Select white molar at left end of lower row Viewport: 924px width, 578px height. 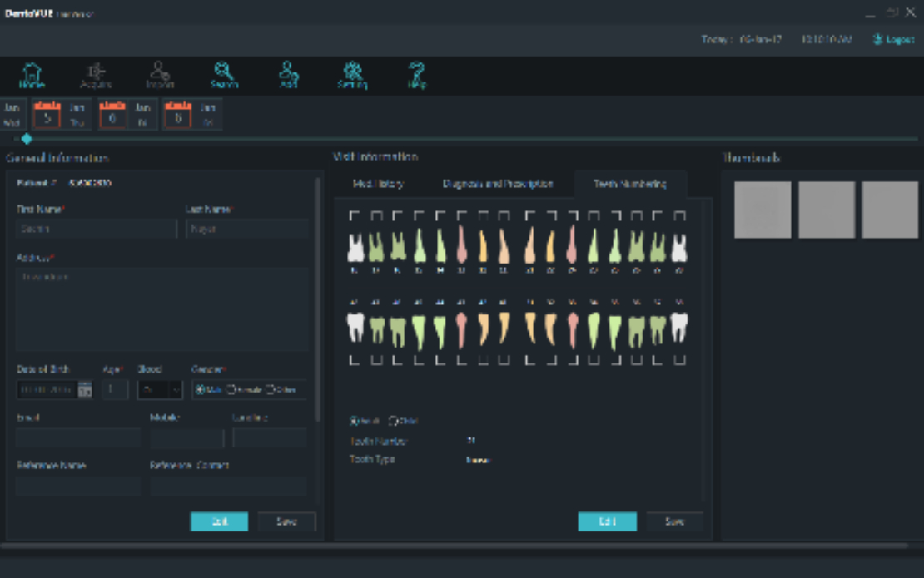point(355,328)
